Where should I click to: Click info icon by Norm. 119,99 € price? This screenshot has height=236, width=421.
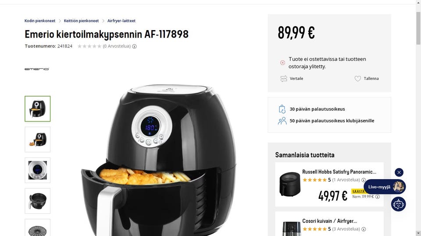378,197
